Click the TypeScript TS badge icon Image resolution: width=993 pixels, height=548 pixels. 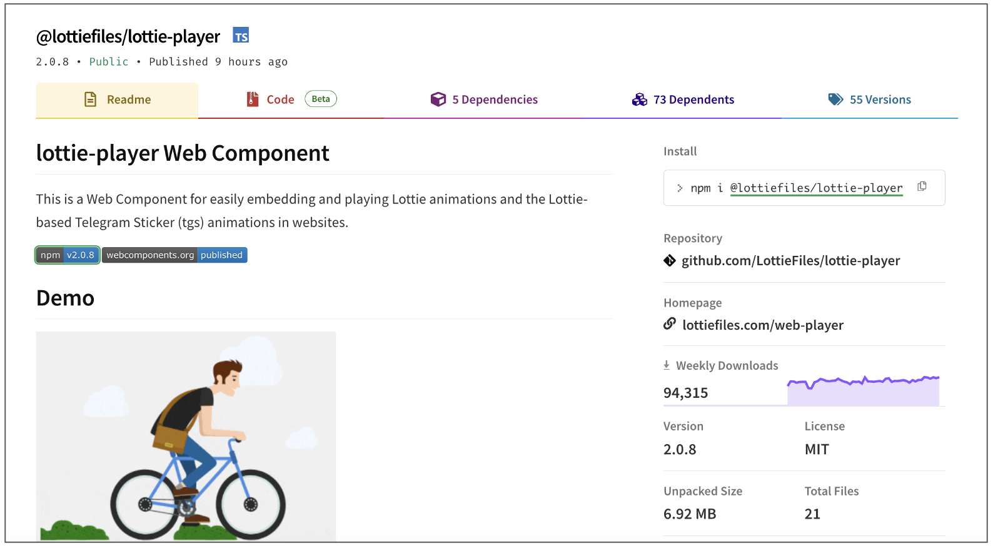click(241, 36)
